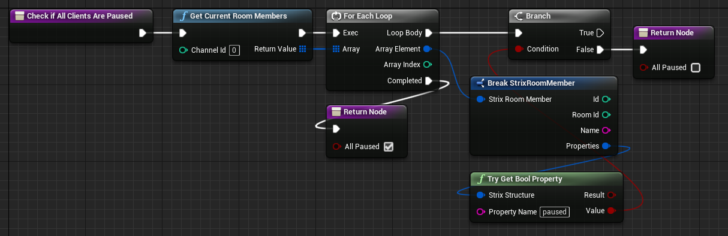Image resolution: width=728 pixels, height=236 pixels.
Task: Click All Paused pin on unchecked Return Node
Action: (643, 68)
